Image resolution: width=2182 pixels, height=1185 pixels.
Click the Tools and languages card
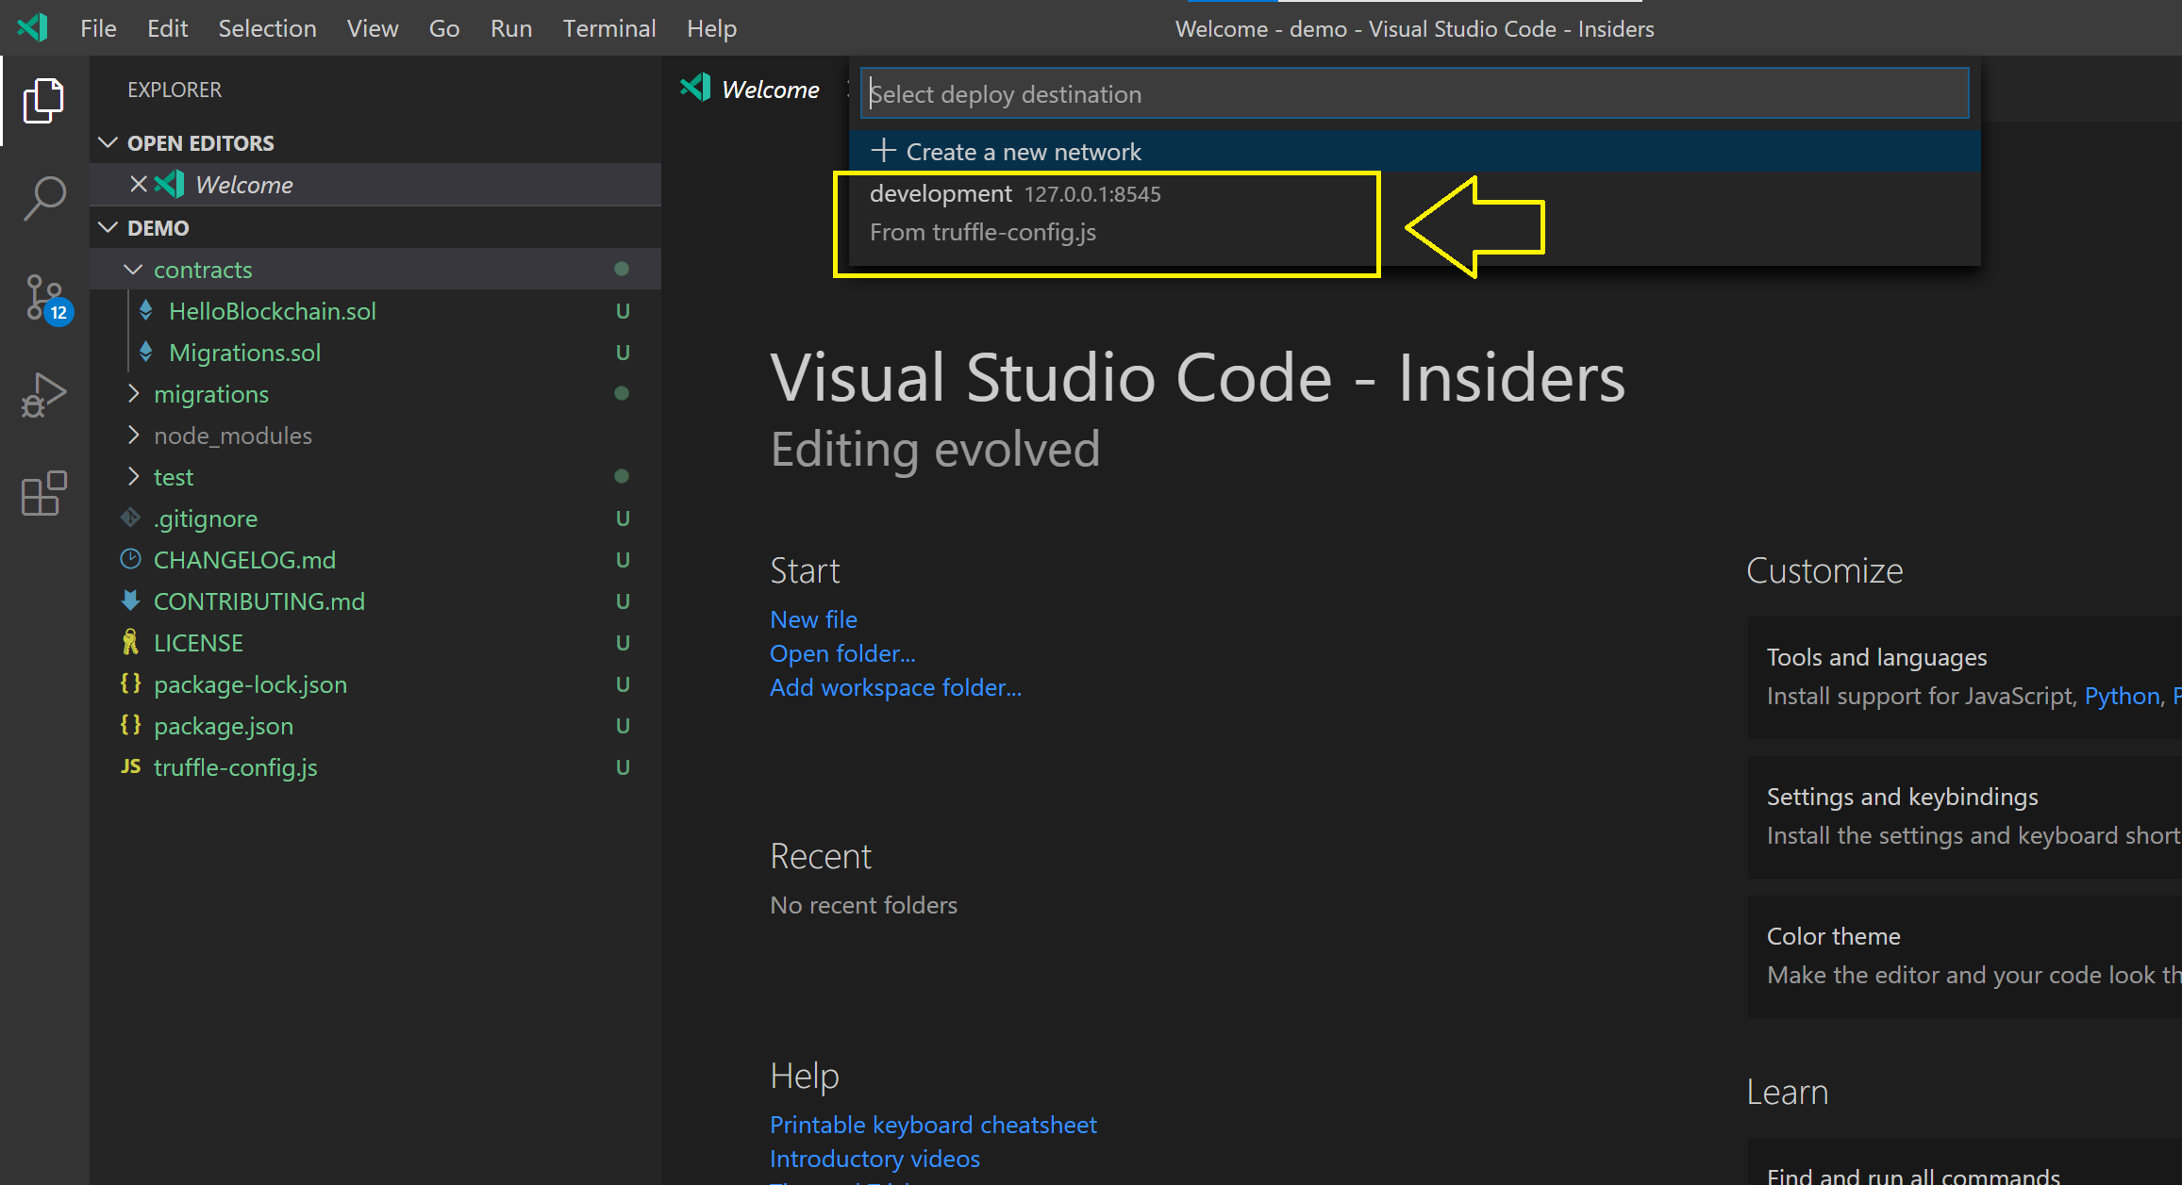[1964, 677]
